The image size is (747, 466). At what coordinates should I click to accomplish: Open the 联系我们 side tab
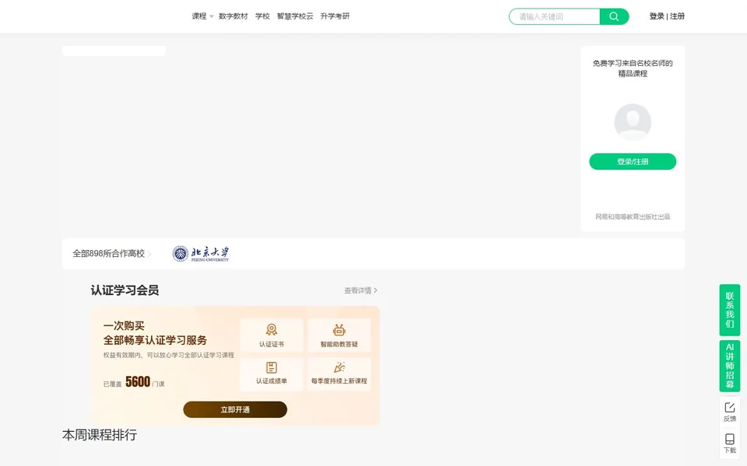tap(729, 310)
